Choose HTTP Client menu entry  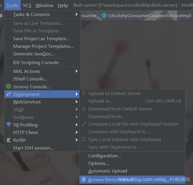point(42,132)
